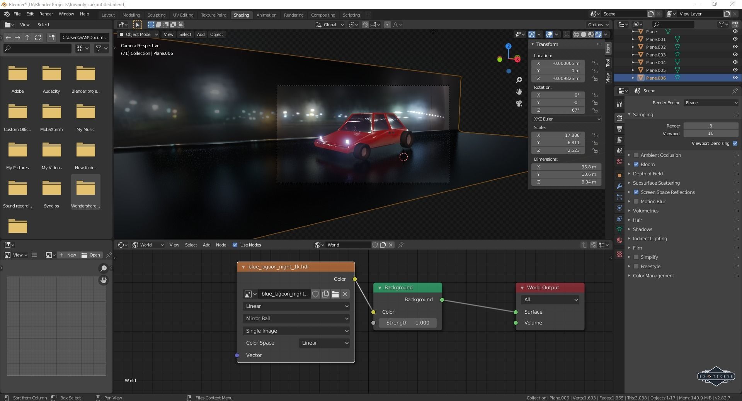
Task: Enable Ambient Occlusion checkbox
Action: click(636, 155)
